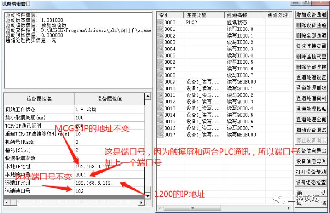Select 本地端口号 value 3001

click(x=109, y=175)
